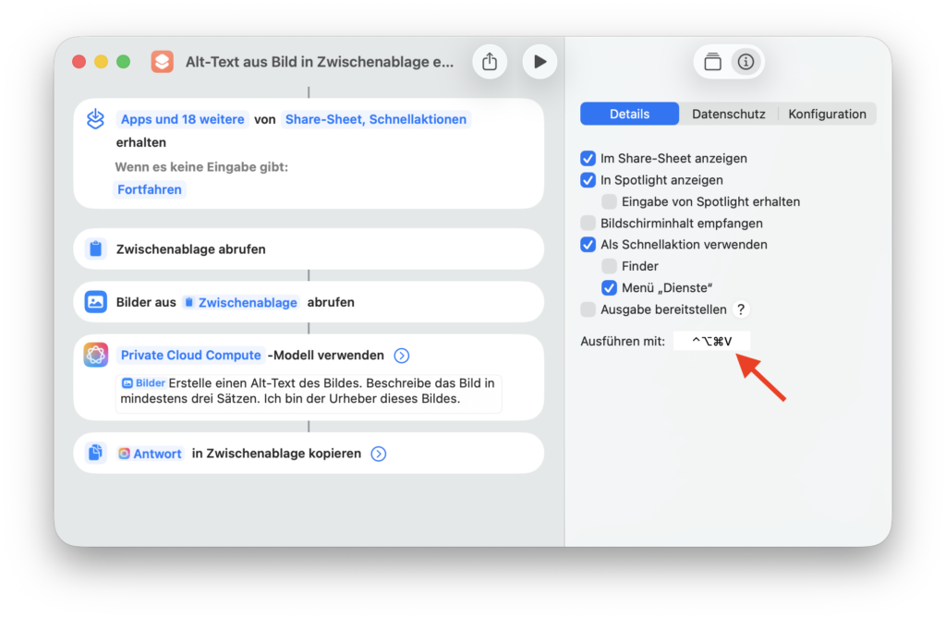Enable the Finder quick action checkbox
946x618 pixels.
click(x=609, y=266)
